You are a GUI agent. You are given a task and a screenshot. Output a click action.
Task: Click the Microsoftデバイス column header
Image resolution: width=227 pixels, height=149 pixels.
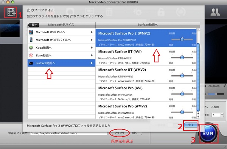61,25
